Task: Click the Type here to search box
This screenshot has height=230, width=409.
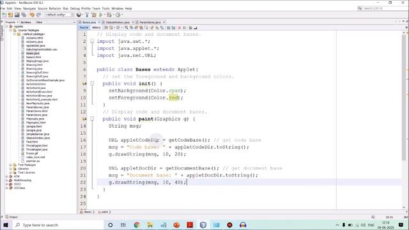Action: point(58,225)
